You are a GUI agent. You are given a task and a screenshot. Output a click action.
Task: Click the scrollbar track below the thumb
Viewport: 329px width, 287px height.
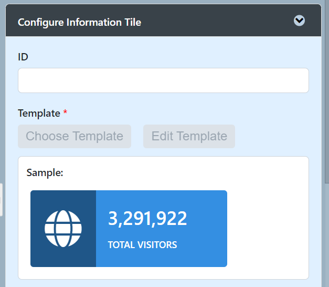click(x=326, y=237)
